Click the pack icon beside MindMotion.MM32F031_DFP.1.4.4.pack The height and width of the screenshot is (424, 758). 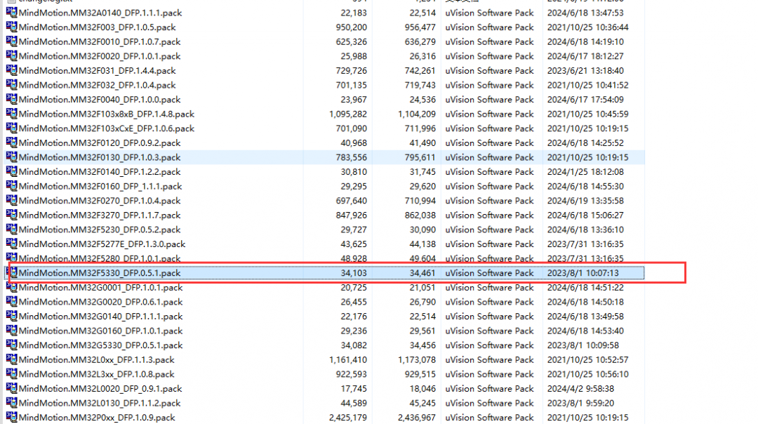(12, 71)
